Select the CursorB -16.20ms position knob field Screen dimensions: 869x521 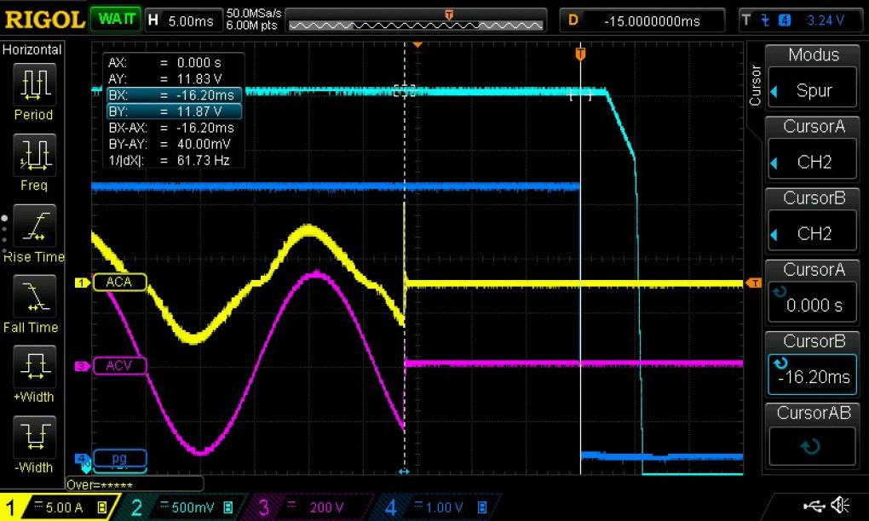coord(814,375)
